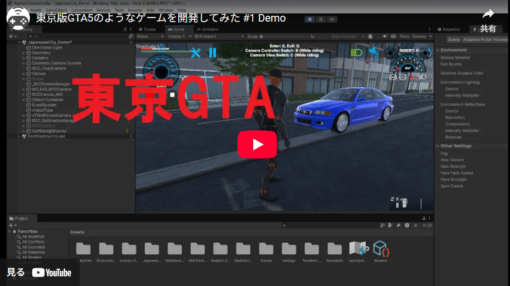Toggle mute audio speaker in Game view
510x286 pixels.
tap(385, 36)
